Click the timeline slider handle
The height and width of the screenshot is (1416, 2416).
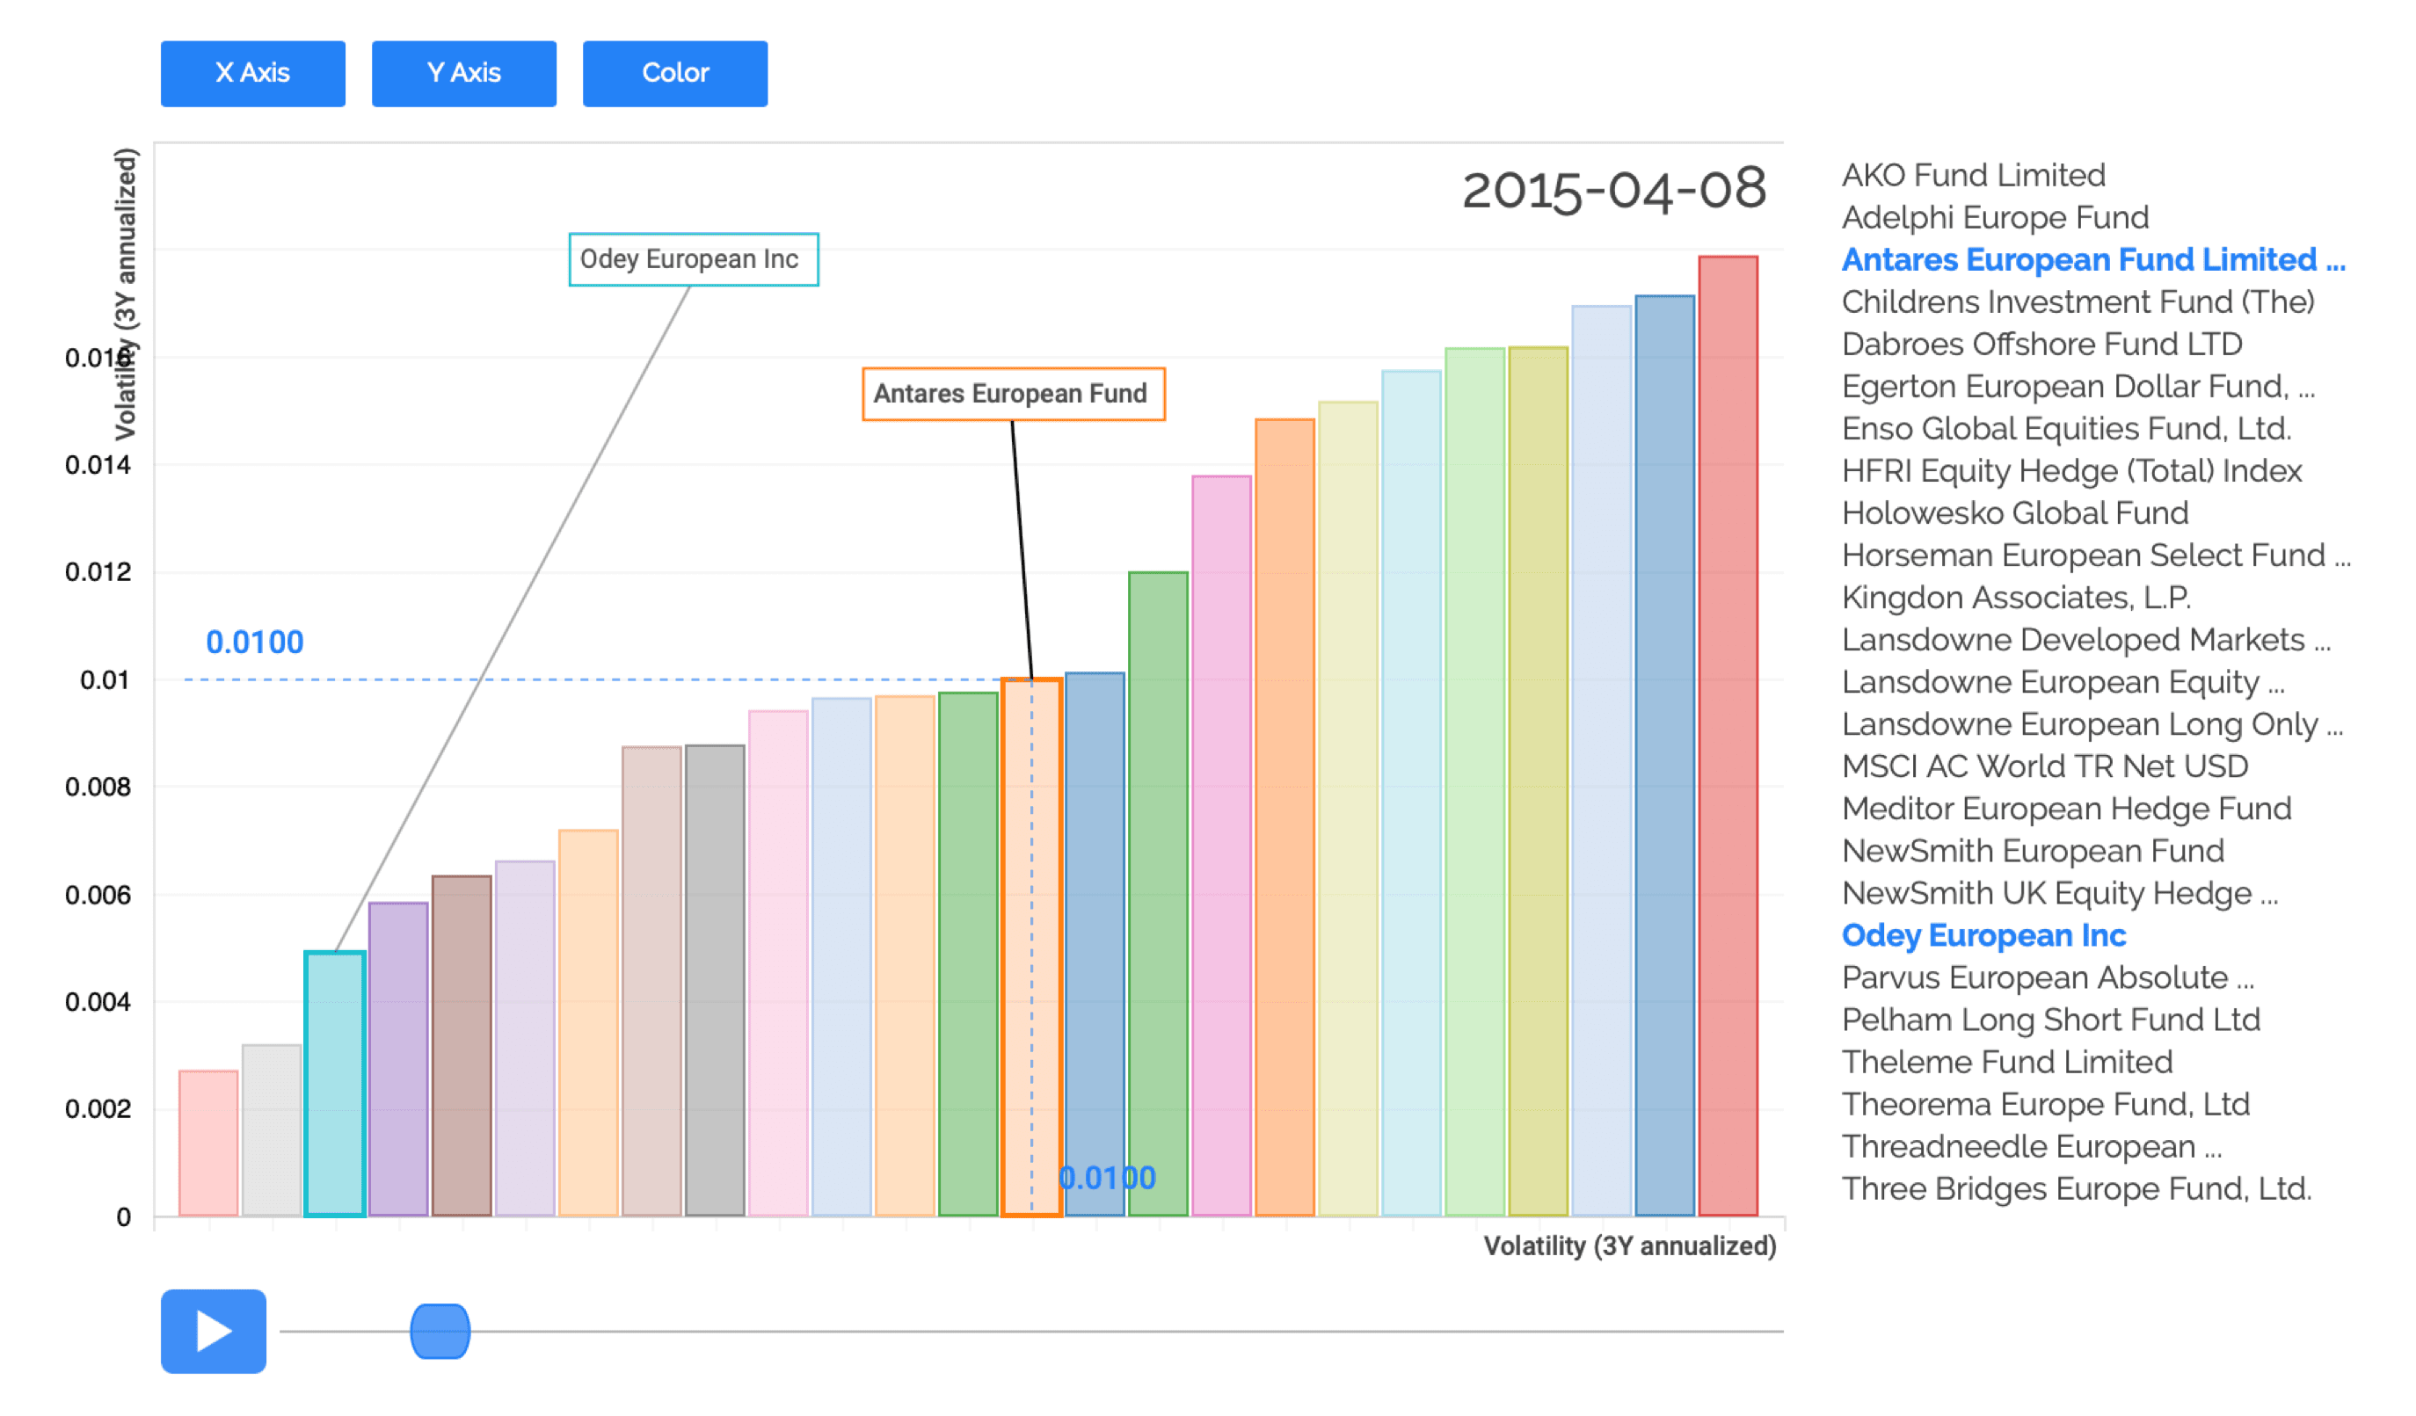click(x=440, y=1331)
